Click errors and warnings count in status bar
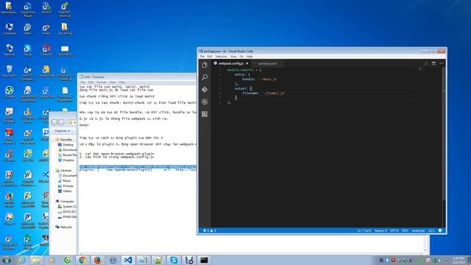Viewport: 471px width, 265px height. 209,230
